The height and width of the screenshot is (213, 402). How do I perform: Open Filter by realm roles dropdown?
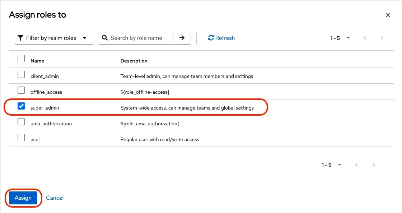pos(54,38)
